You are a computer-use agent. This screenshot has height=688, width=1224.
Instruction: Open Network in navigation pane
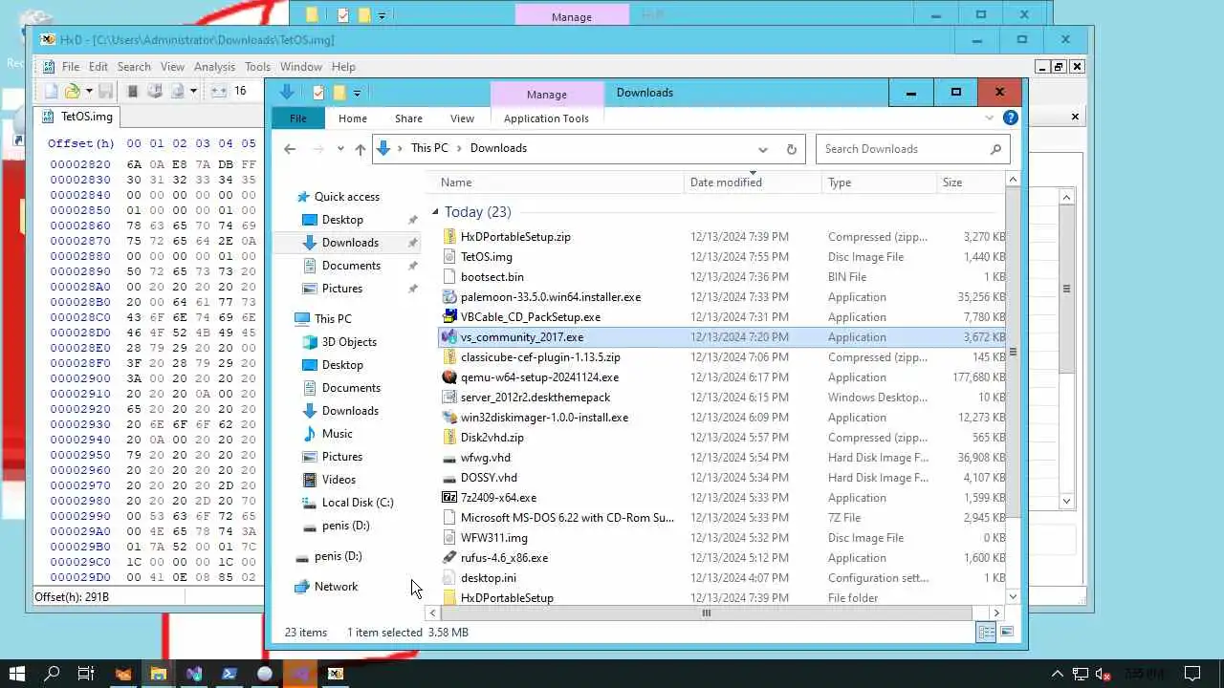click(x=336, y=587)
